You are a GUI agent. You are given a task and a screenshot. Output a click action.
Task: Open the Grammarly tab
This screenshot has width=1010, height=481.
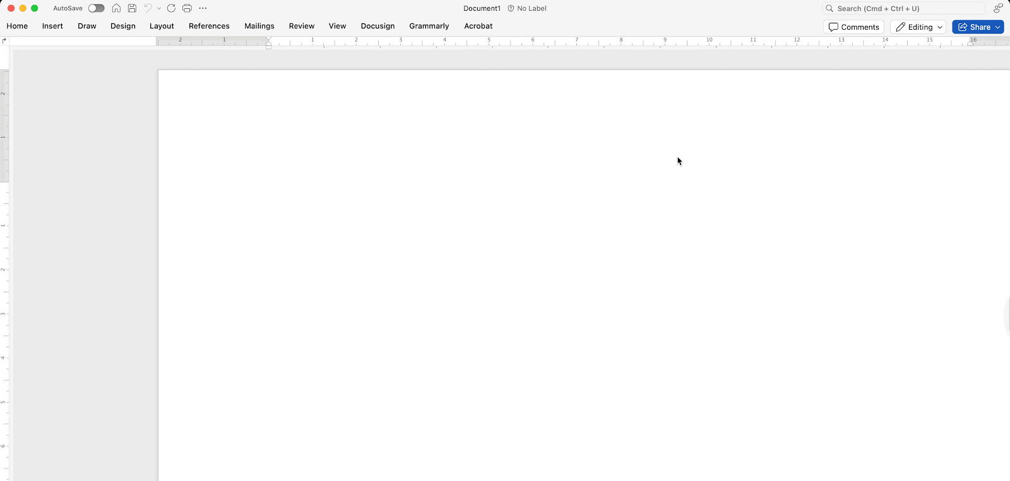tap(429, 26)
